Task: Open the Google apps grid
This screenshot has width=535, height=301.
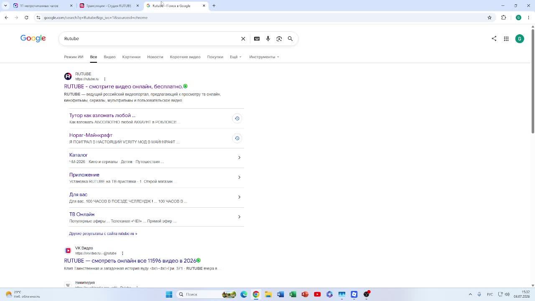Action: point(506,38)
